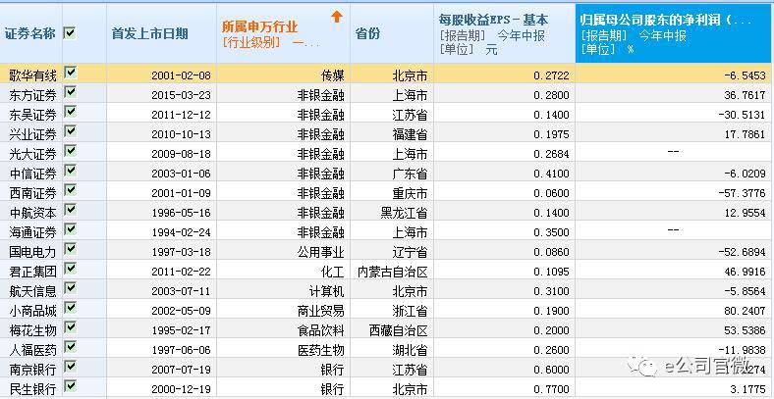Click EPS value 0.2722
Image resolution: width=774 pixels, height=399 pixels.
[x=551, y=75]
